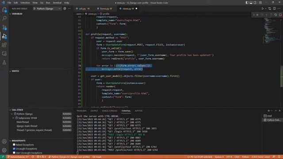Open run file dropdown arrow in editor
This screenshot has width=283, height=159.
point(265,9)
